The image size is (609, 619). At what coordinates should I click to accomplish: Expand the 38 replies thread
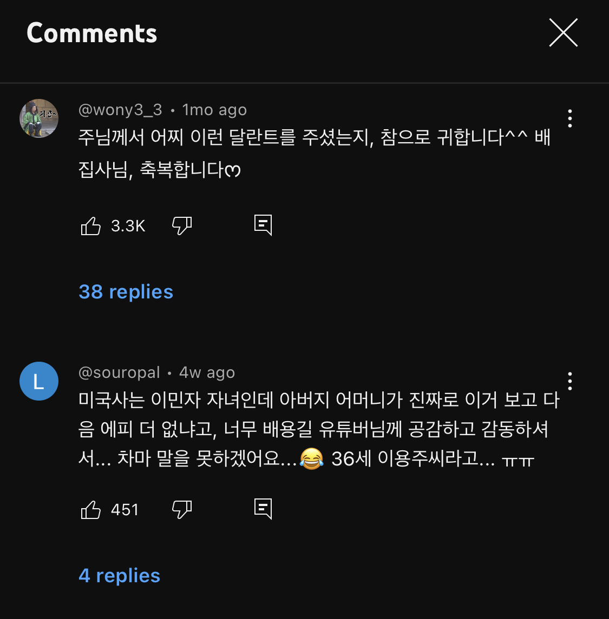(126, 292)
